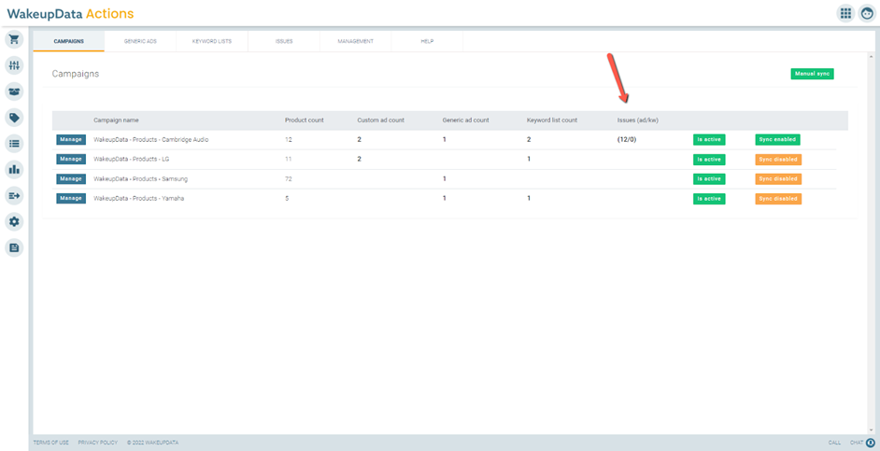Click the save disk sidebar icon
This screenshot has height=451, width=880.
click(x=14, y=247)
